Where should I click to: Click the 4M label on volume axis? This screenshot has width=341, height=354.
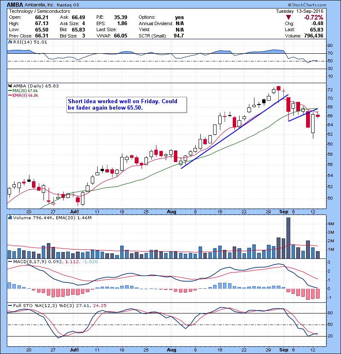(x=331, y=223)
